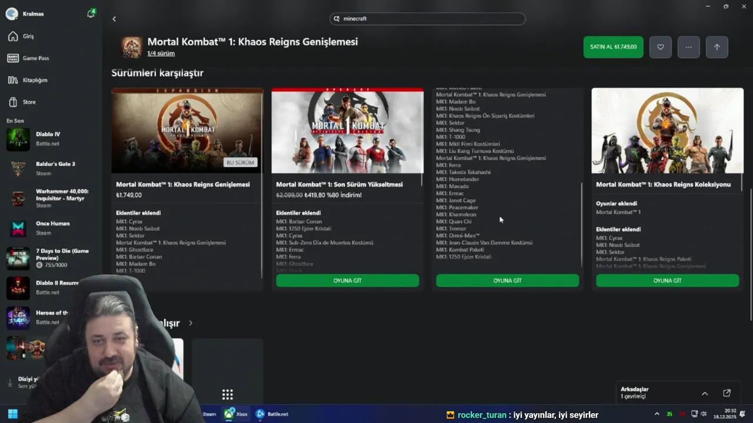Open 7 Days to Die (Game Preview)

47,258
